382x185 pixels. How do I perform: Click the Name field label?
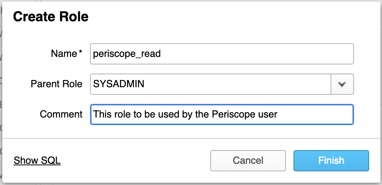[x=64, y=53]
